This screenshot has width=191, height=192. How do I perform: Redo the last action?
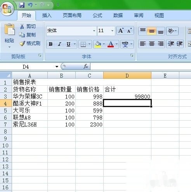click(x=43, y=5)
